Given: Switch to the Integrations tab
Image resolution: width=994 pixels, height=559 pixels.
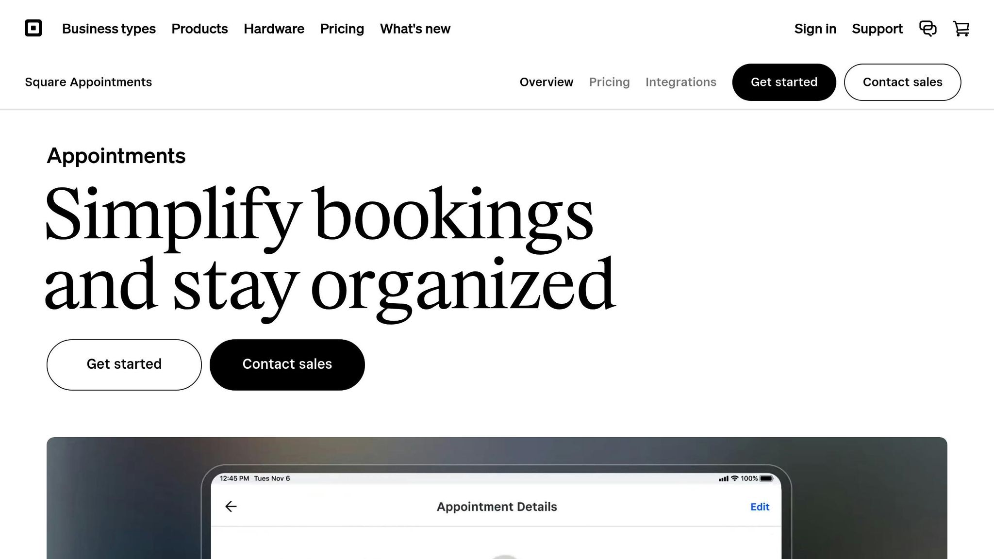Looking at the screenshot, I should pyautogui.click(x=680, y=82).
